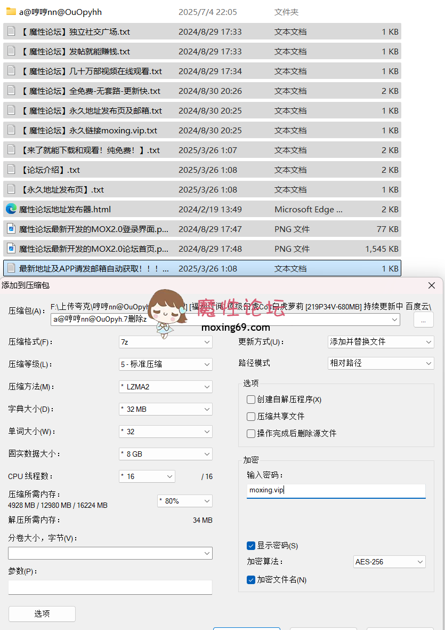
Task: Enable 创建自解压程序 checkbox
Action: (251, 400)
